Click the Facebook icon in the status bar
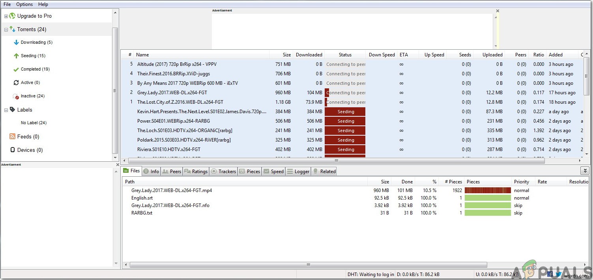Viewport: 593px width, 280px height. point(550,274)
